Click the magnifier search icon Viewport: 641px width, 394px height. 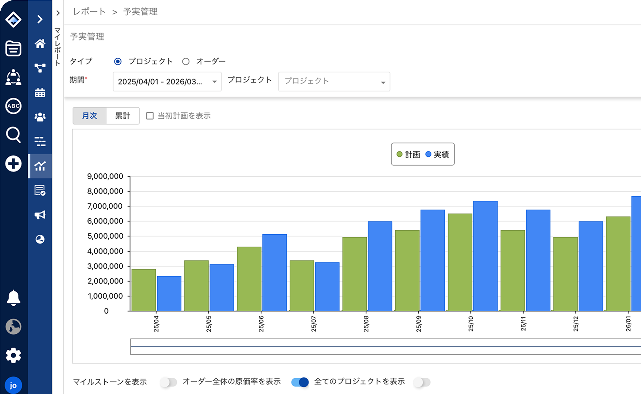point(13,135)
